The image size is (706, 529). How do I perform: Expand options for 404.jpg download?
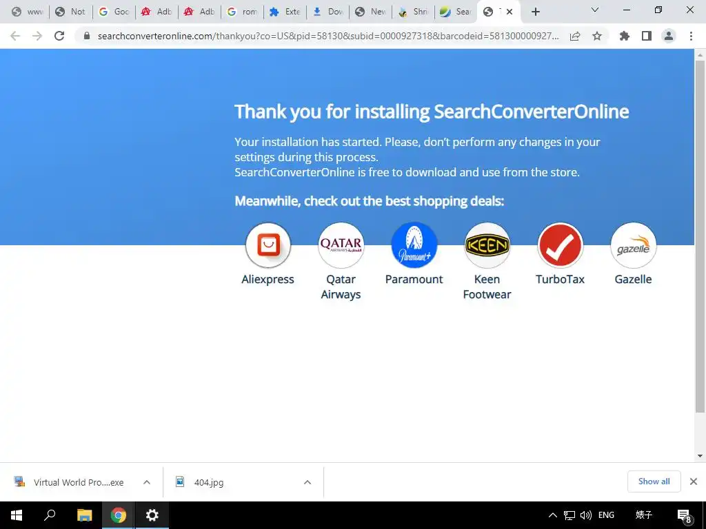click(307, 482)
